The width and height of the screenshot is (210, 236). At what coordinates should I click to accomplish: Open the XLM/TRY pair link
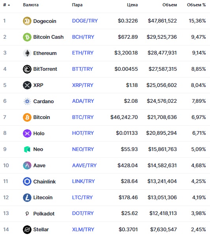pyautogui.click(x=83, y=230)
